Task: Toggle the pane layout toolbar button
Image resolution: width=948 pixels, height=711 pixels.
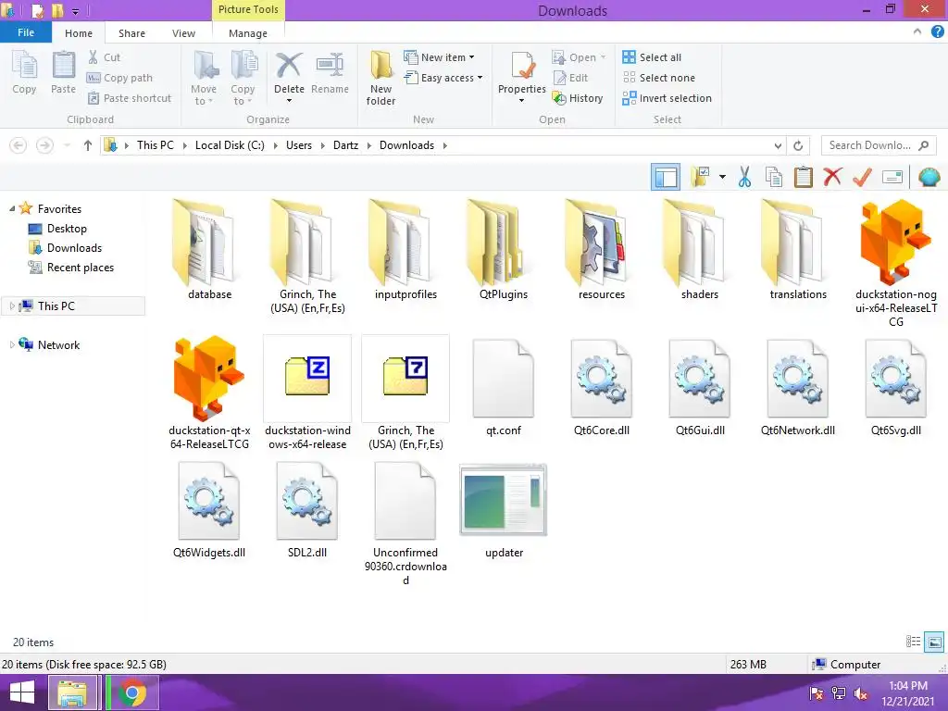Action: [x=666, y=177]
